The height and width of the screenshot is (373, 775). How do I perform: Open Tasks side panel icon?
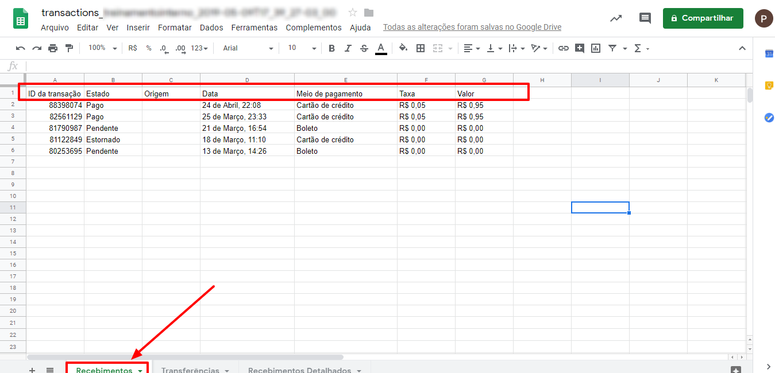tap(769, 118)
